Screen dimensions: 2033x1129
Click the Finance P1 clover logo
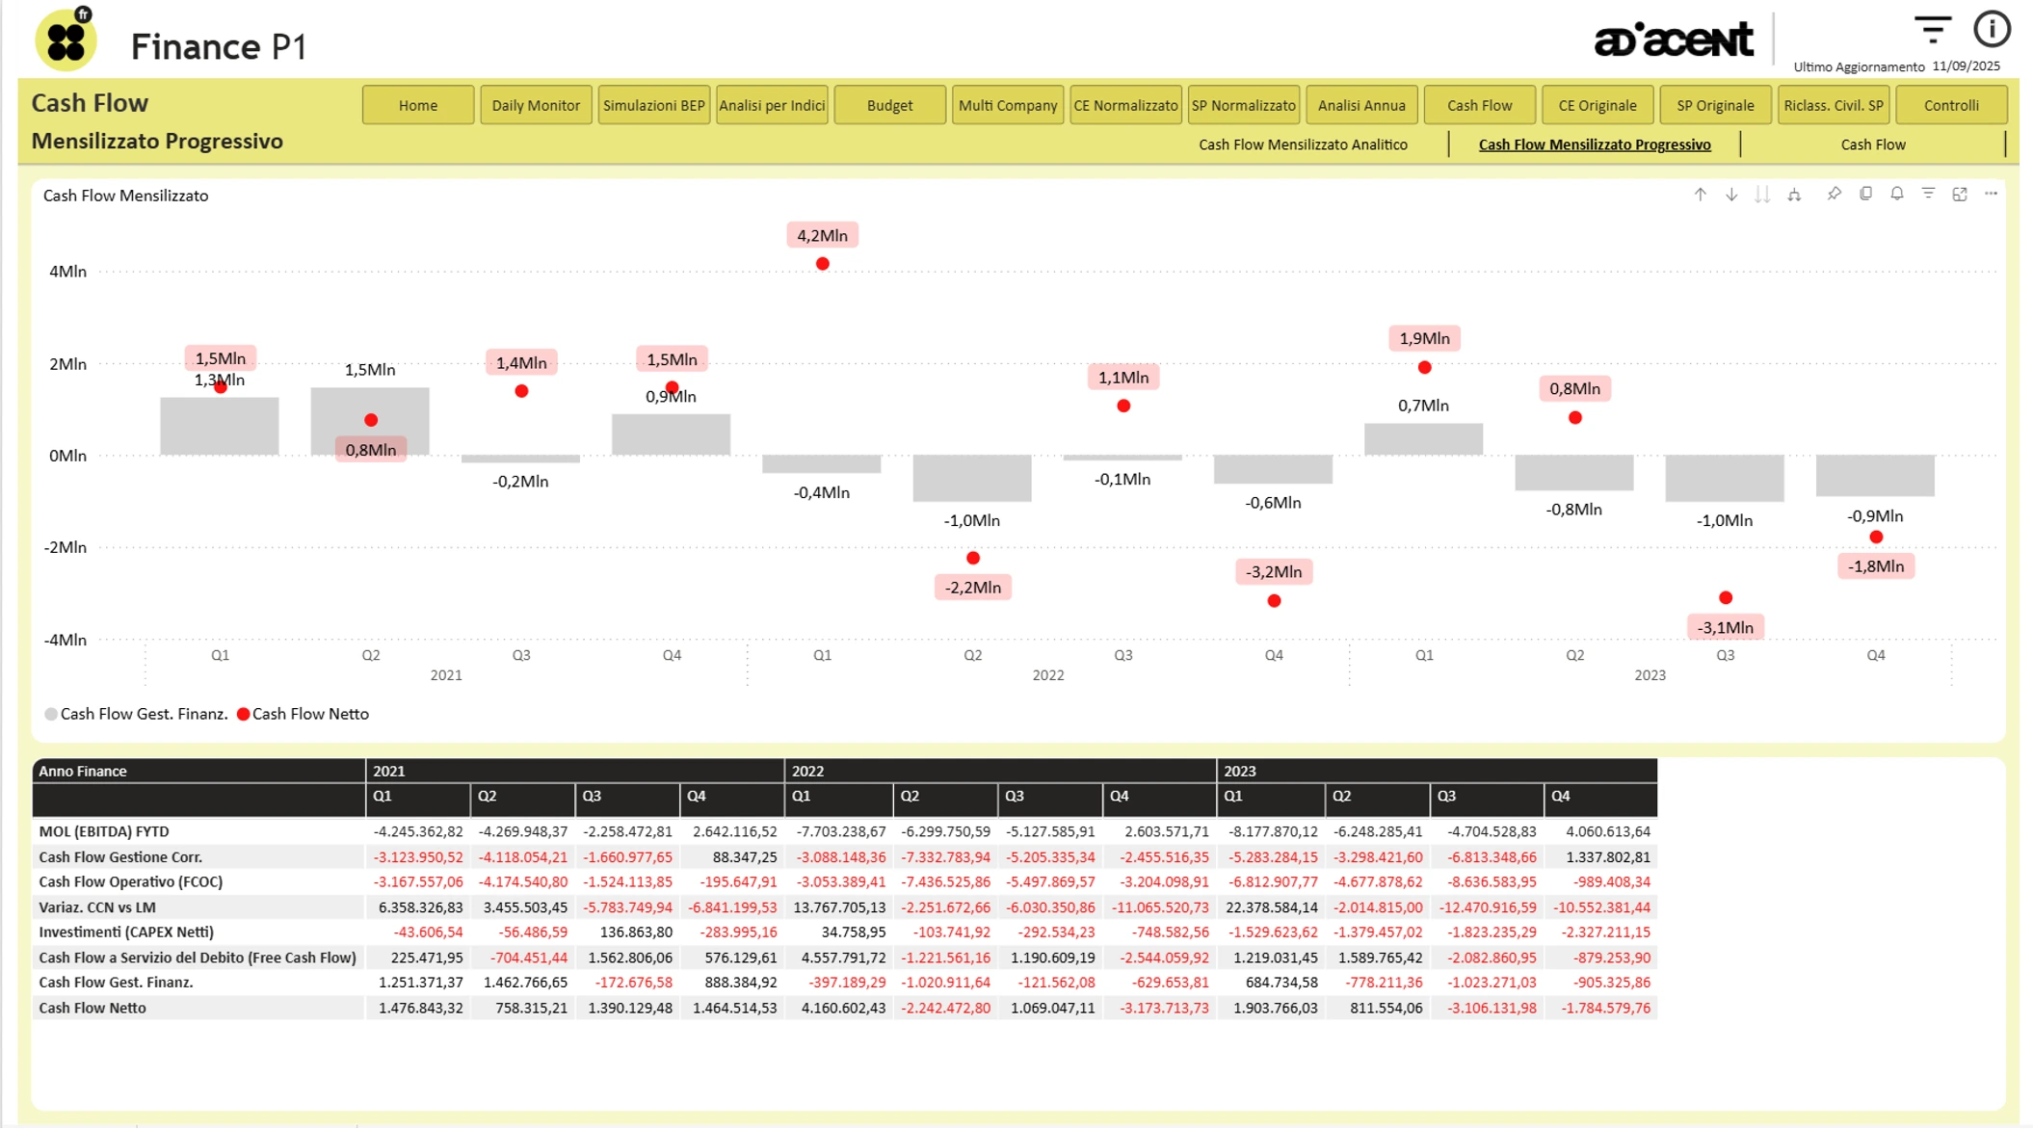66,40
